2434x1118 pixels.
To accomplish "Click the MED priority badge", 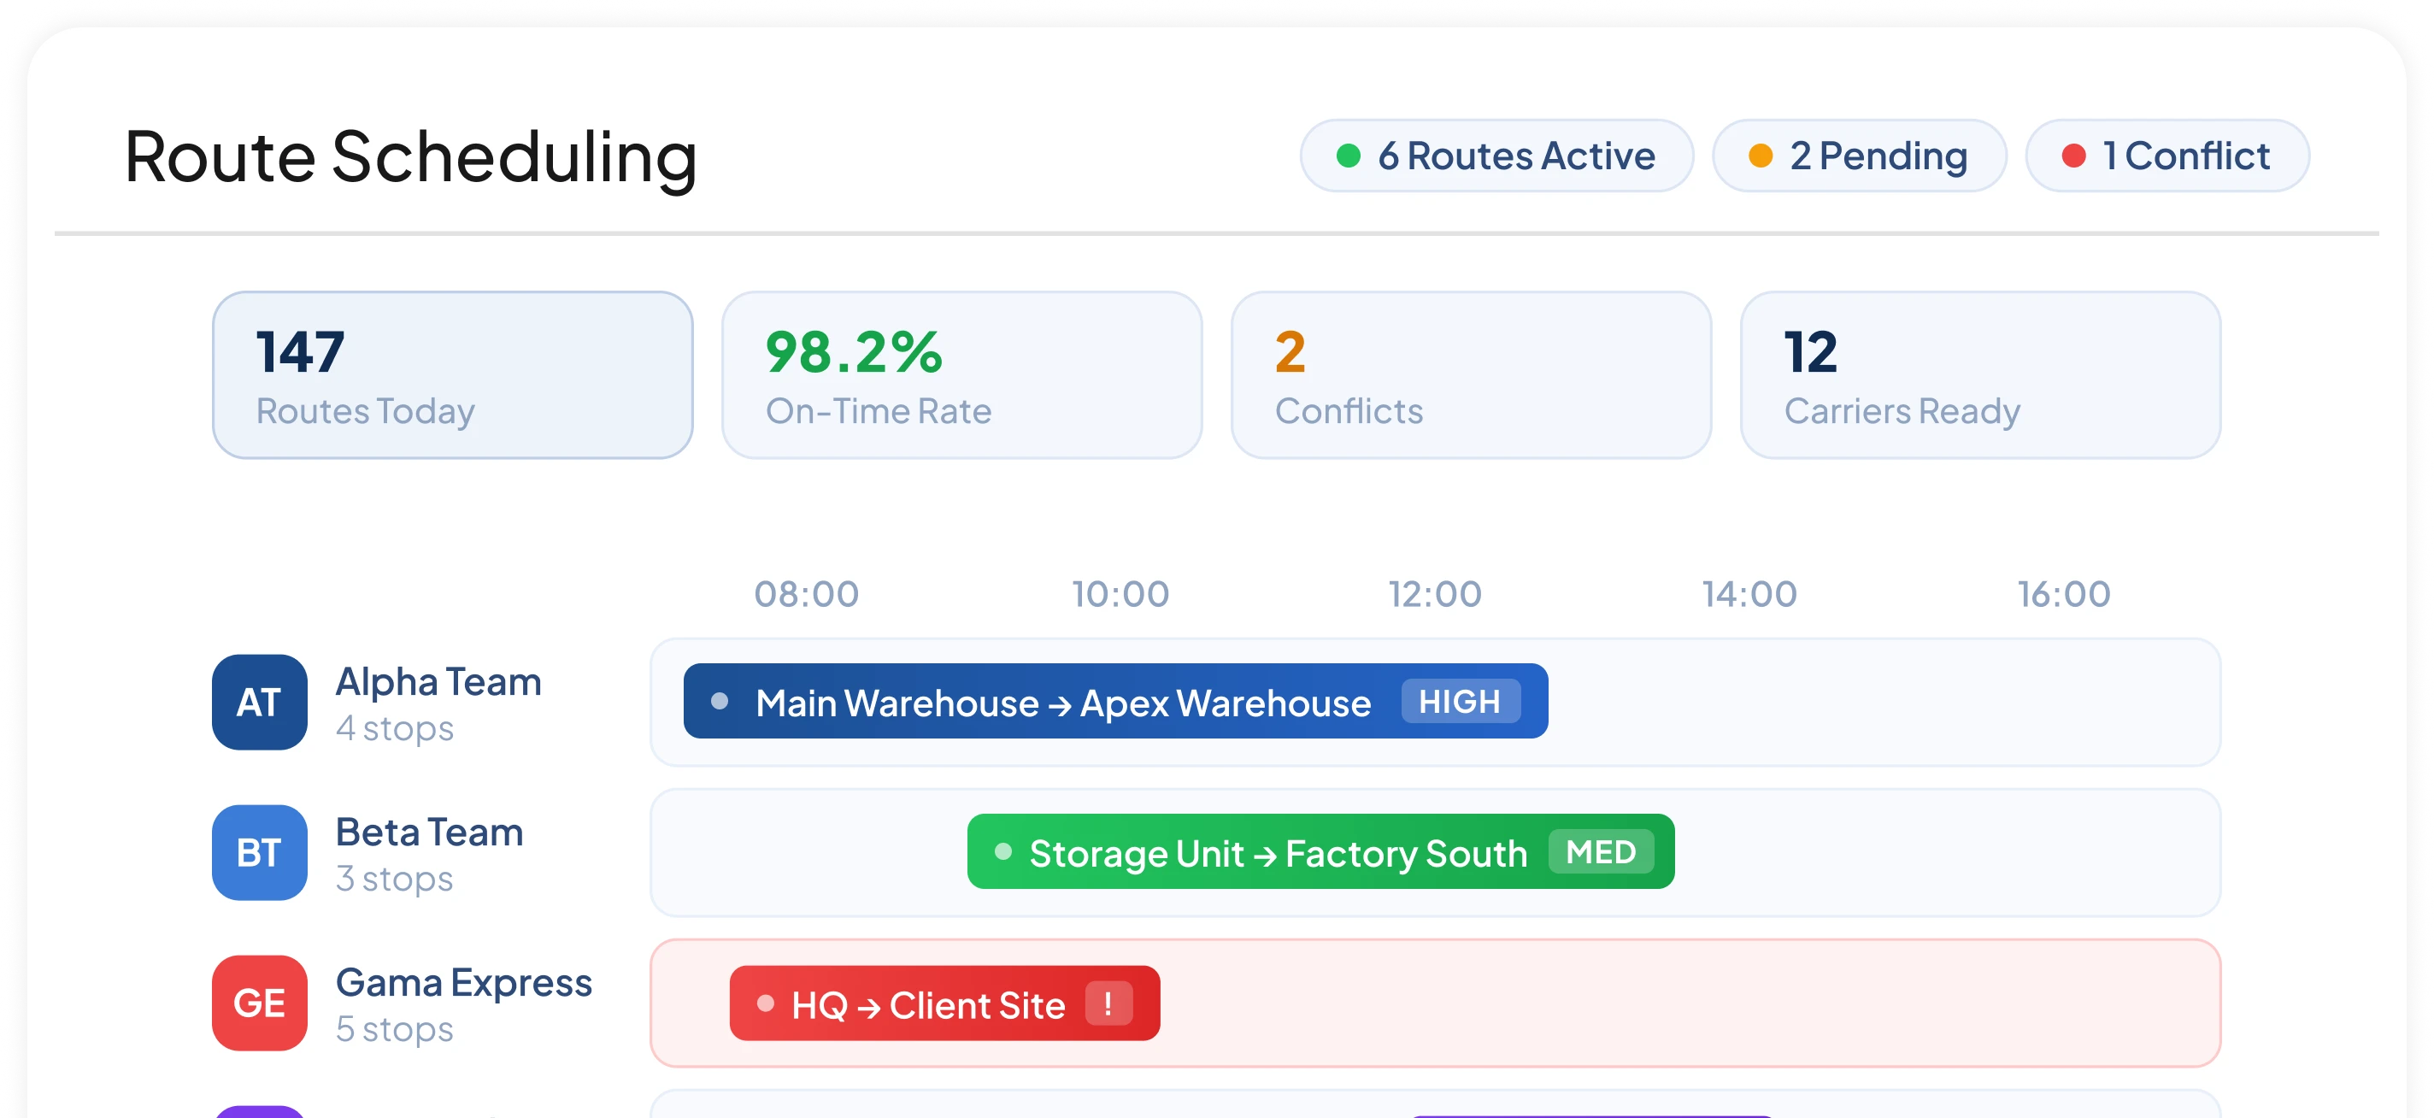I will 1601,851.
